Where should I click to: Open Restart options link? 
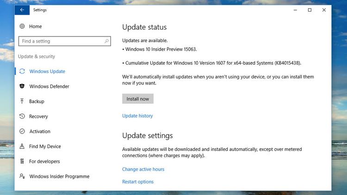coord(138,182)
